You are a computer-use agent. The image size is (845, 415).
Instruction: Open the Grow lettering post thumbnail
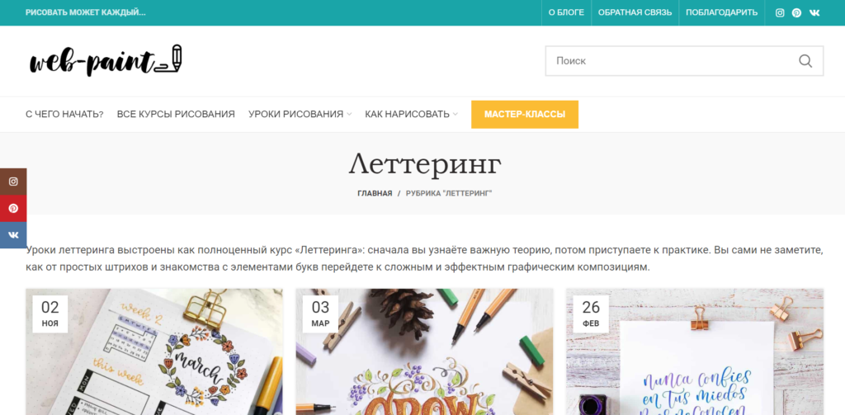click(x=424, y=352)
